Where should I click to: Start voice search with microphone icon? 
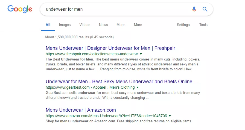pyautogui.click(x=194, y=9)
